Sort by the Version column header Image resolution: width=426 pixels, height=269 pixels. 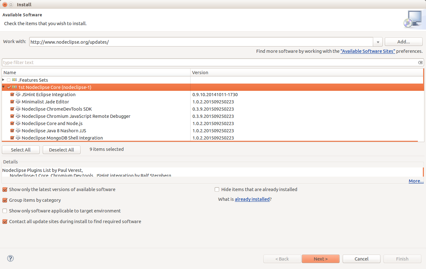(x=307, y=72)
